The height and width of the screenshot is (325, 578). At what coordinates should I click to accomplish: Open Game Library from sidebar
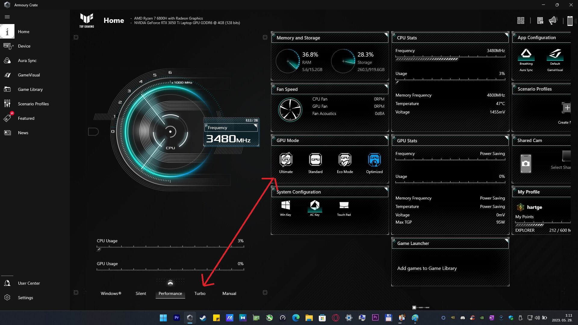30,89
